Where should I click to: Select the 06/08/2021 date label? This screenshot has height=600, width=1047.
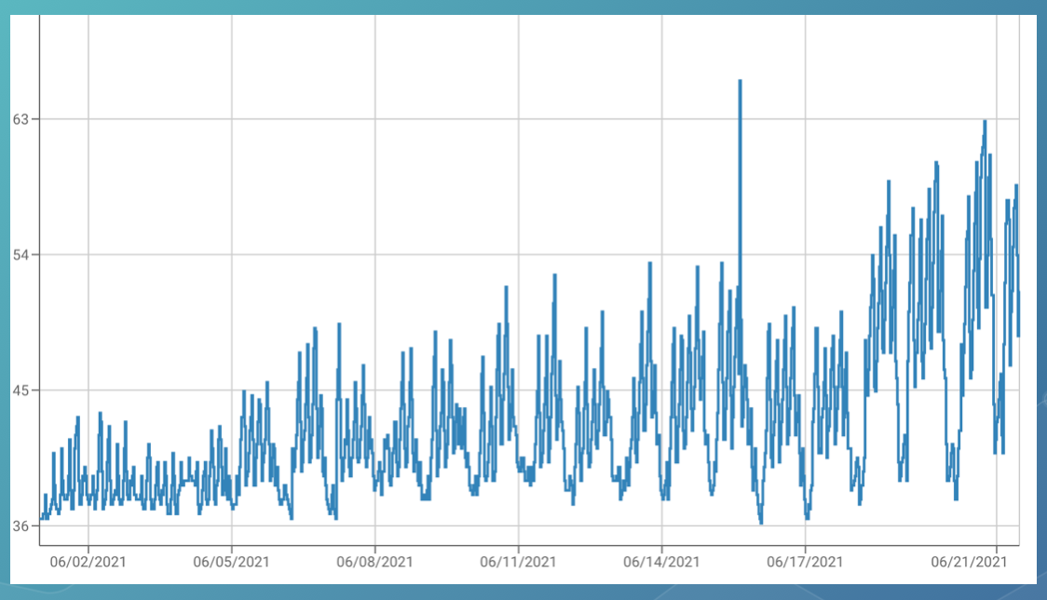[x=374, y=562]
